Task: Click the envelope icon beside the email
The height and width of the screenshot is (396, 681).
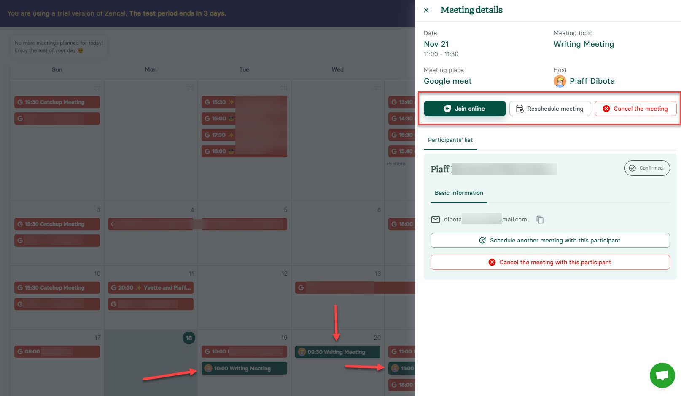Action: [x=436, y=220]
